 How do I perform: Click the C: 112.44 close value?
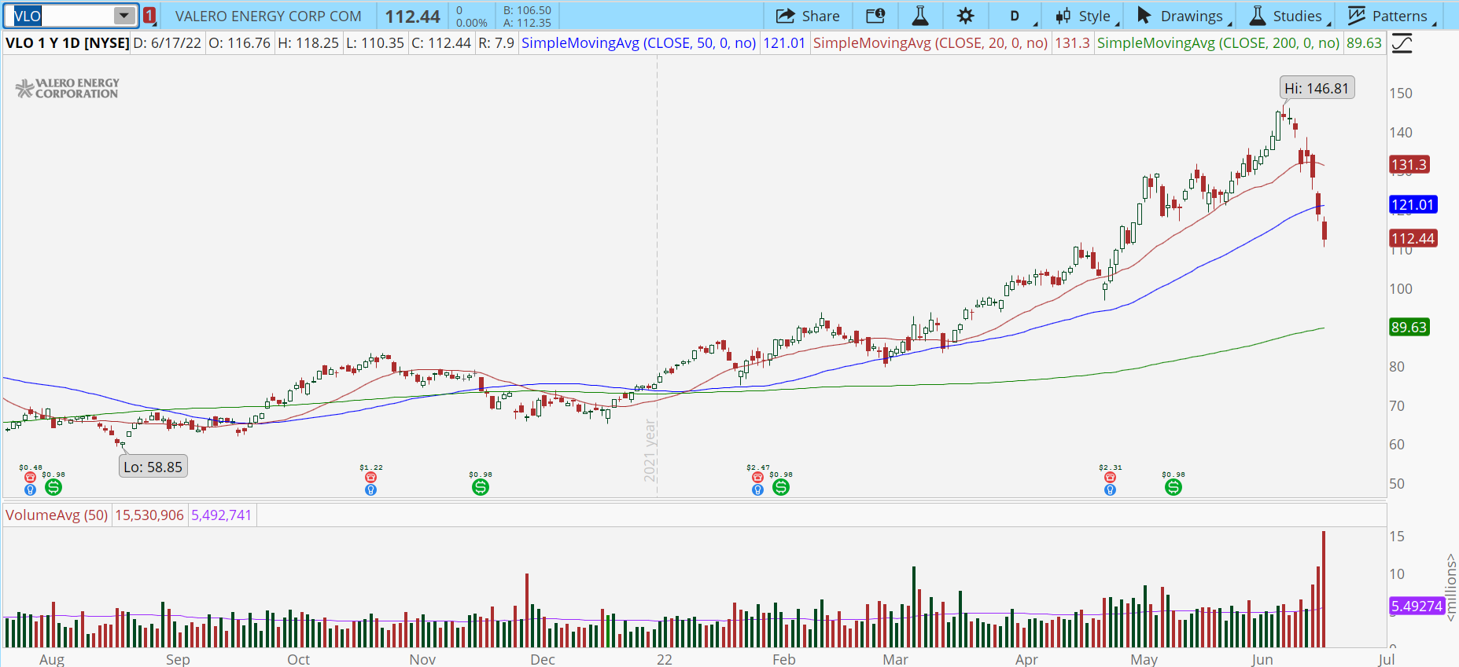(x=440, y=43)
